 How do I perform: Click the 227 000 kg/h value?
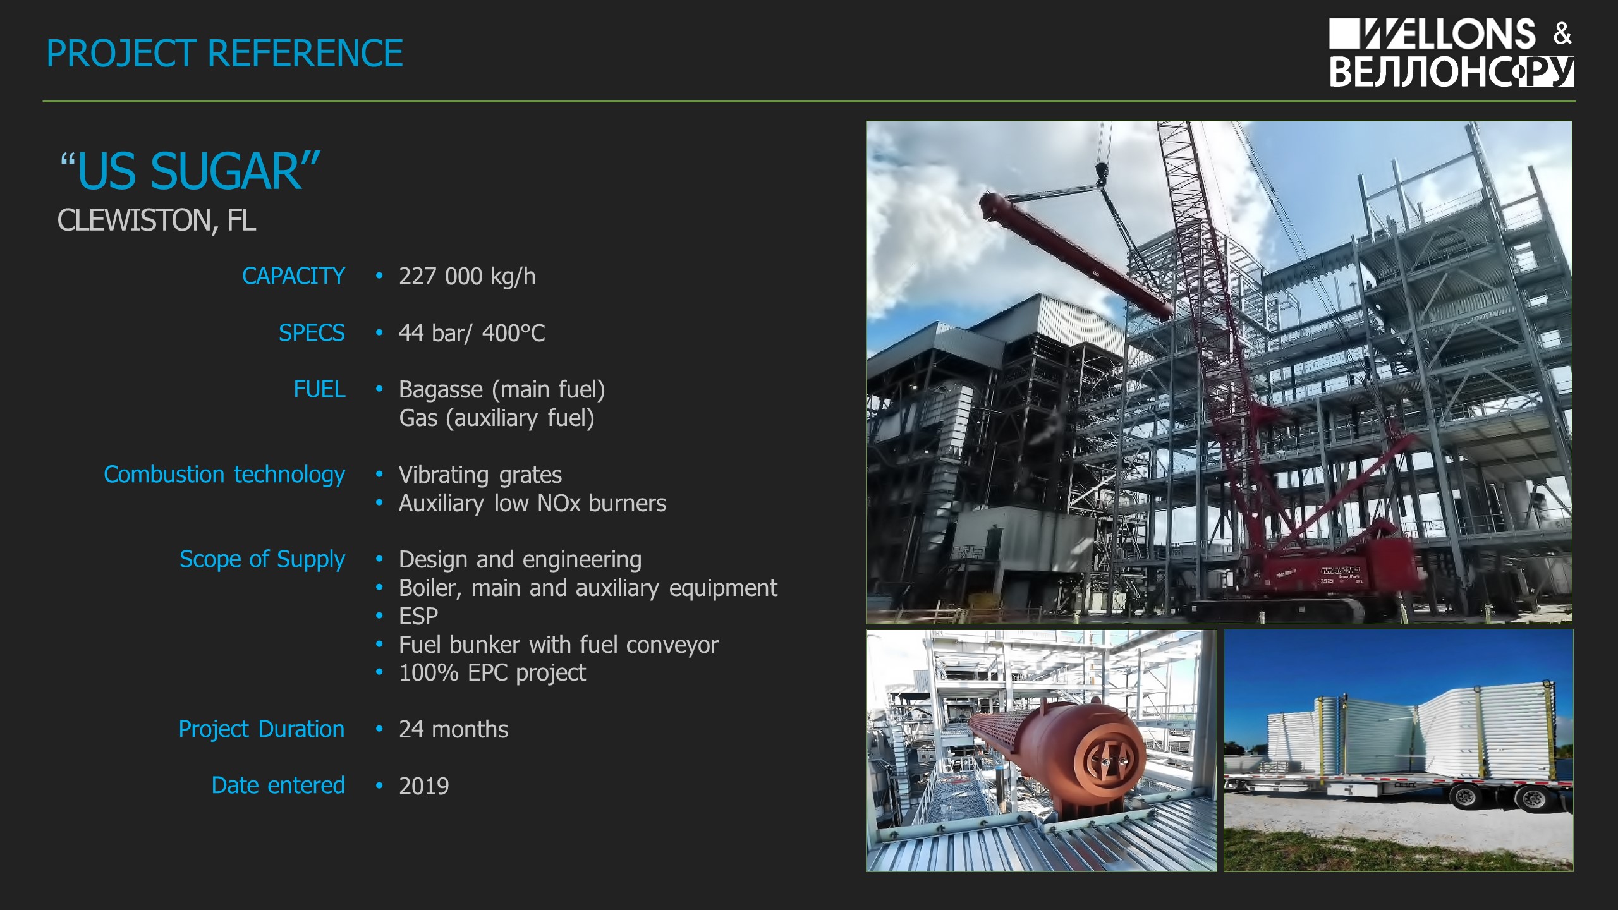(467, 277)
